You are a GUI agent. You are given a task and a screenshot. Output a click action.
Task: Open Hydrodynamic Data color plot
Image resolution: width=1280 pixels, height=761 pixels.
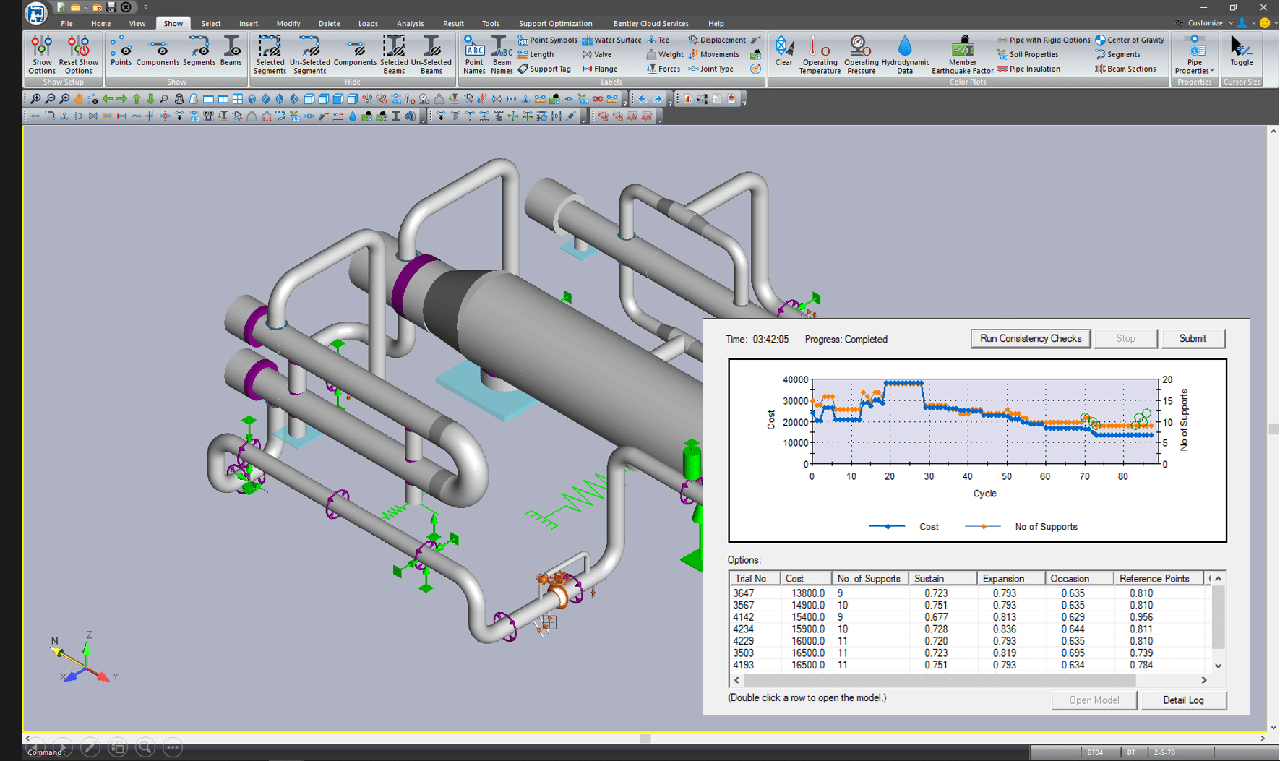pos(905,54)
